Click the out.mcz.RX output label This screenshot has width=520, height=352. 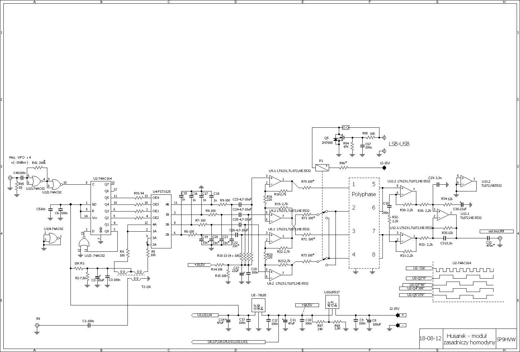[x=492, y=231]
